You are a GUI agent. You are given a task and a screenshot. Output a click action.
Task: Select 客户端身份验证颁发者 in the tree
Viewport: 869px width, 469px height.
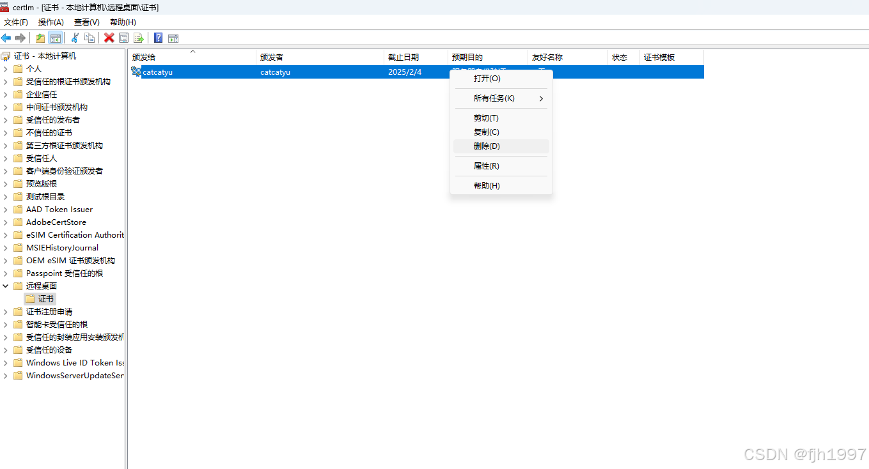64,171
